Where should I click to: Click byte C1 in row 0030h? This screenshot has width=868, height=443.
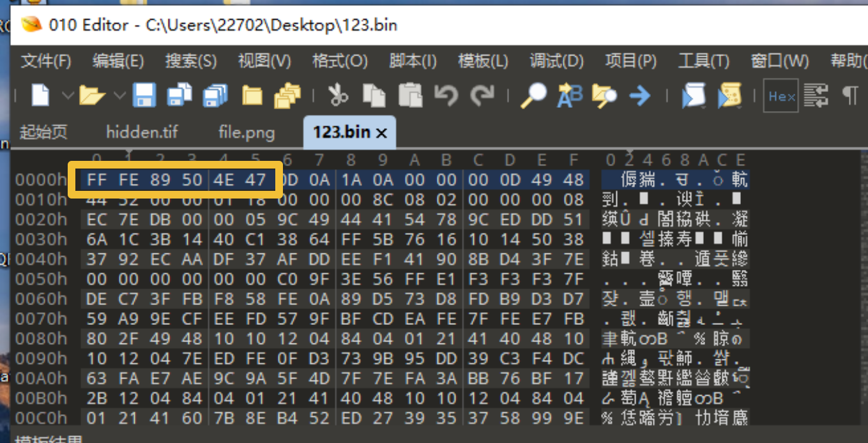(x=255, y=239)
